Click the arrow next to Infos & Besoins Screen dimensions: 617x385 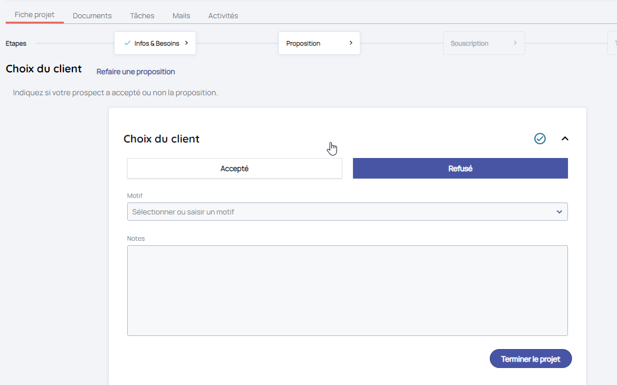[186, 43]
